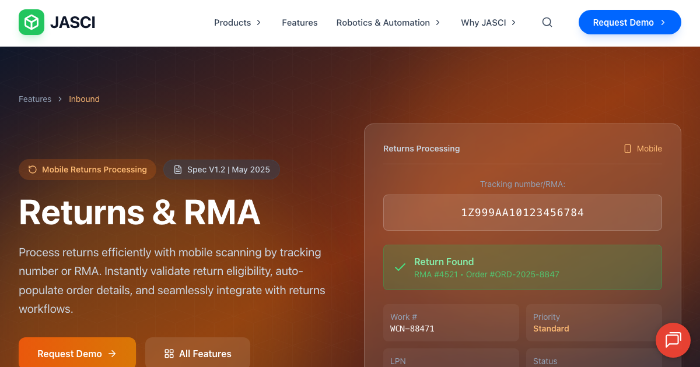Click the Tracking number/RMA label
This screenshot has height=367, width=700.
coord(523,184)
